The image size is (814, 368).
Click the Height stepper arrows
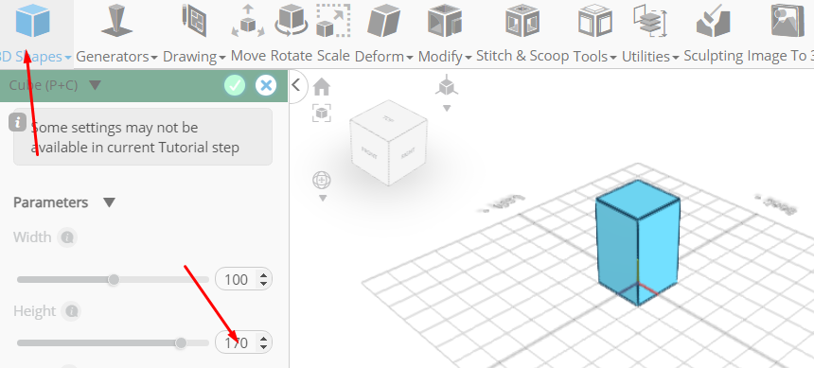tap(264, 343)
